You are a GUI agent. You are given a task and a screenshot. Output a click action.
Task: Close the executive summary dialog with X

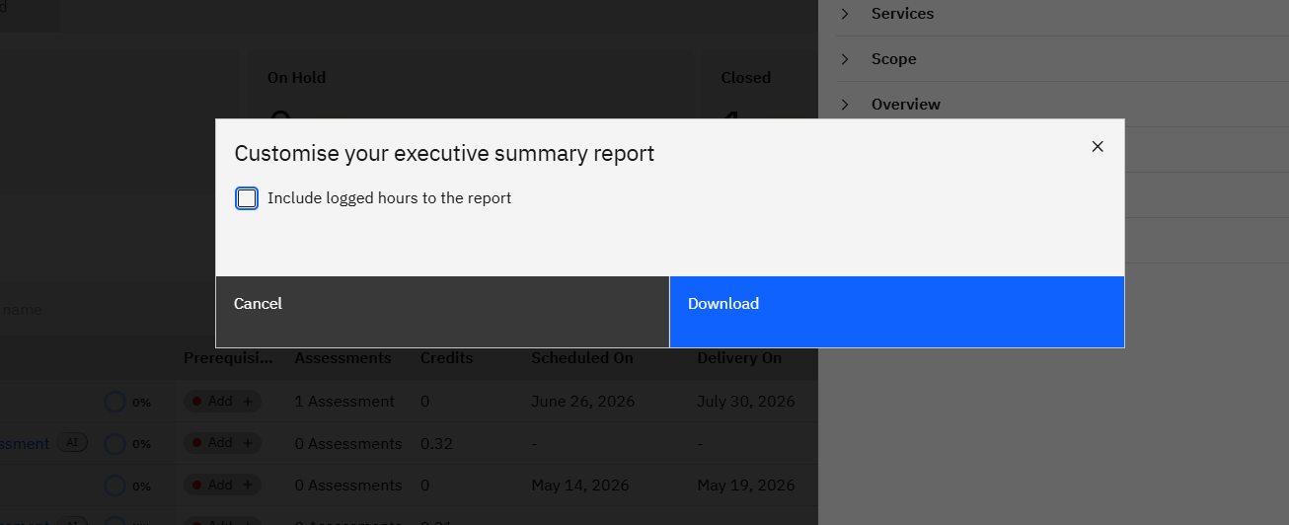(x=1098, y=146)
